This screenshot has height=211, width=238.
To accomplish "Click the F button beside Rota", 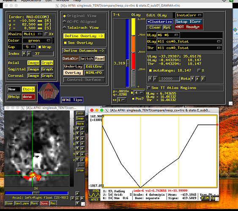I will pos(203,78).
